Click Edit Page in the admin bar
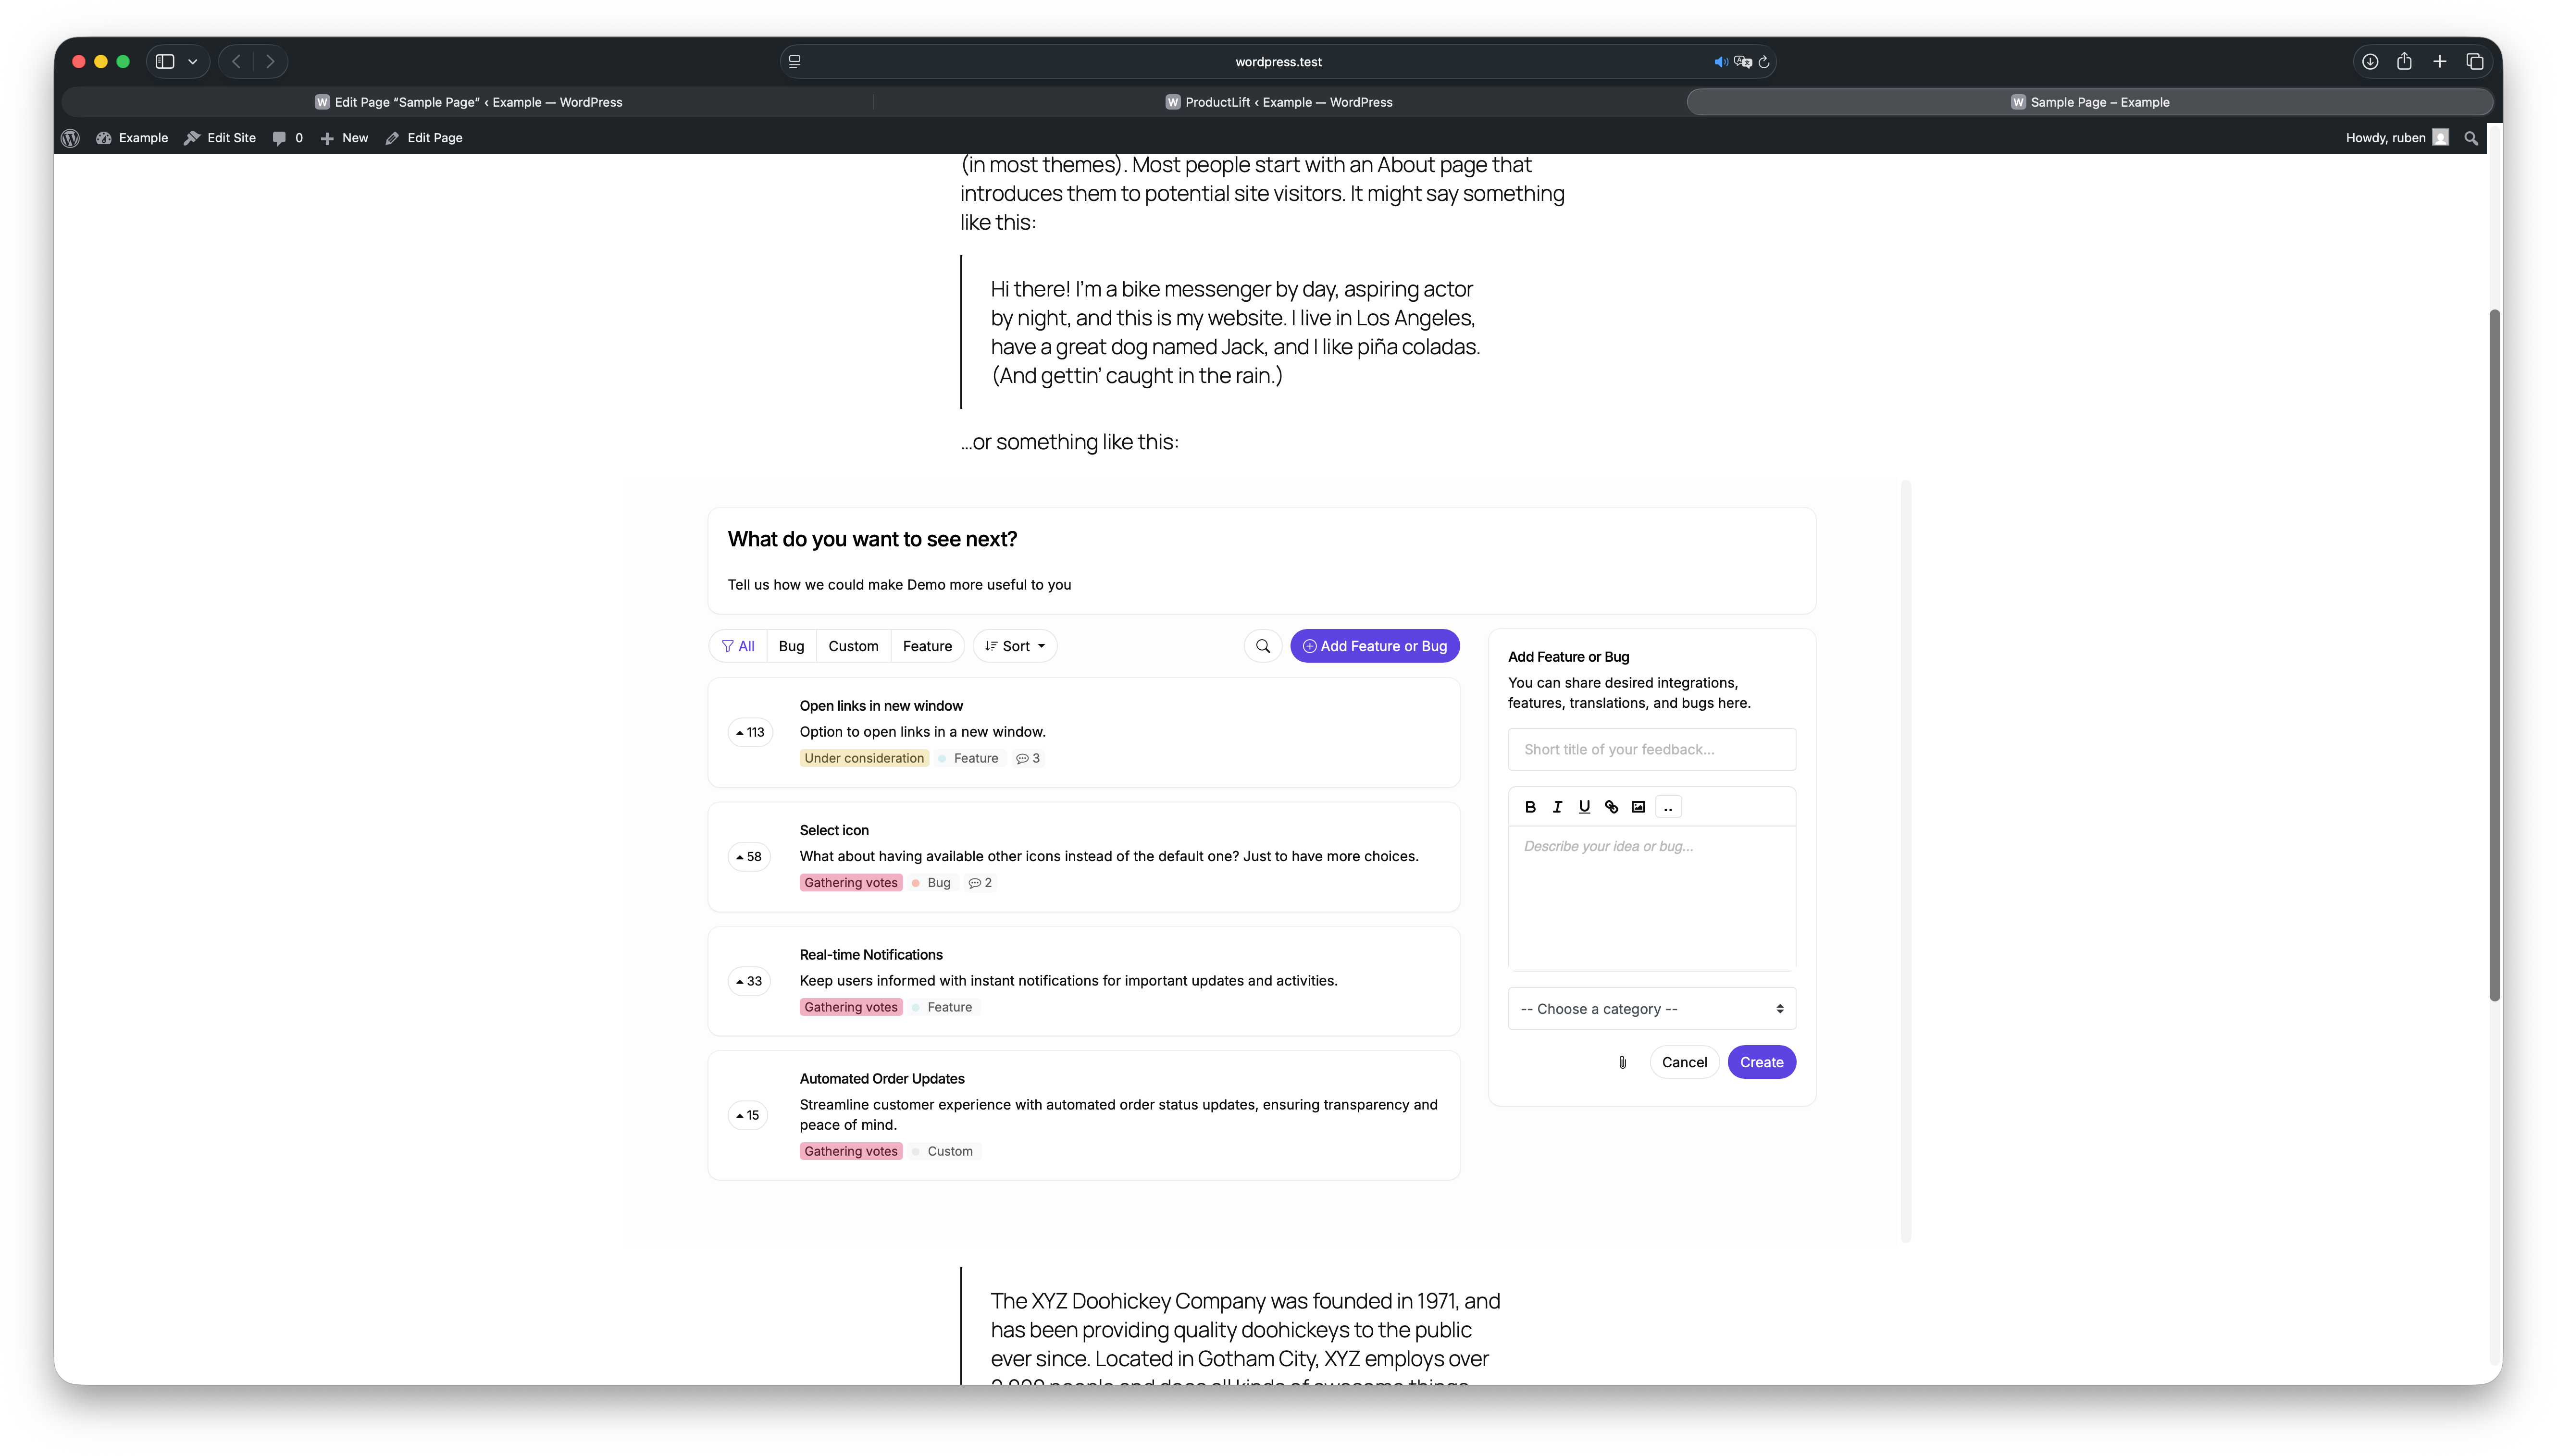This screenshot has height=1456, width=2557. [424, 138]
